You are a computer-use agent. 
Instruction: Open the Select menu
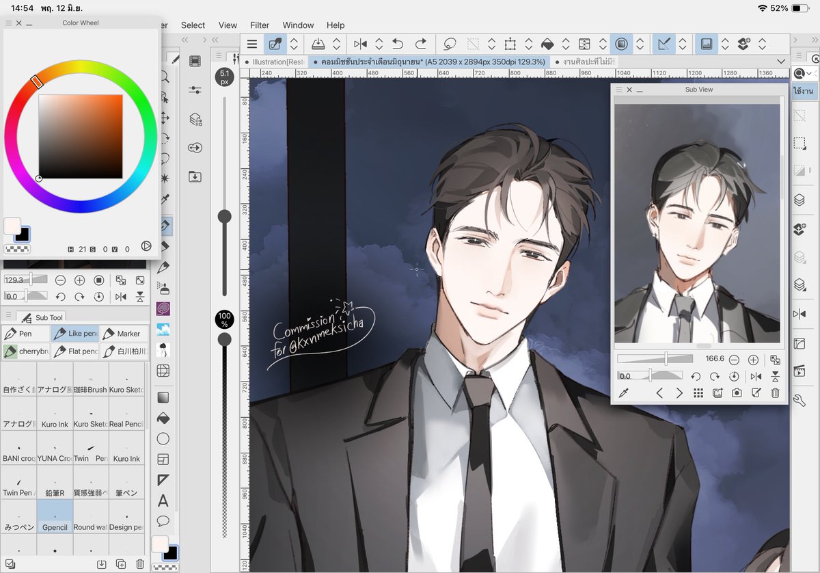click(x=193, y=25)
